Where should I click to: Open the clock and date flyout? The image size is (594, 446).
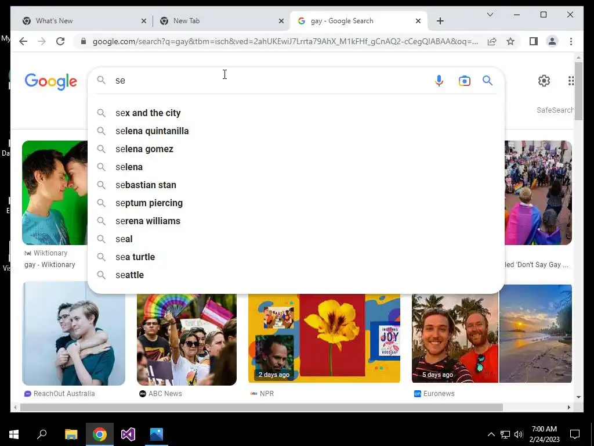[x=544, y=434]
